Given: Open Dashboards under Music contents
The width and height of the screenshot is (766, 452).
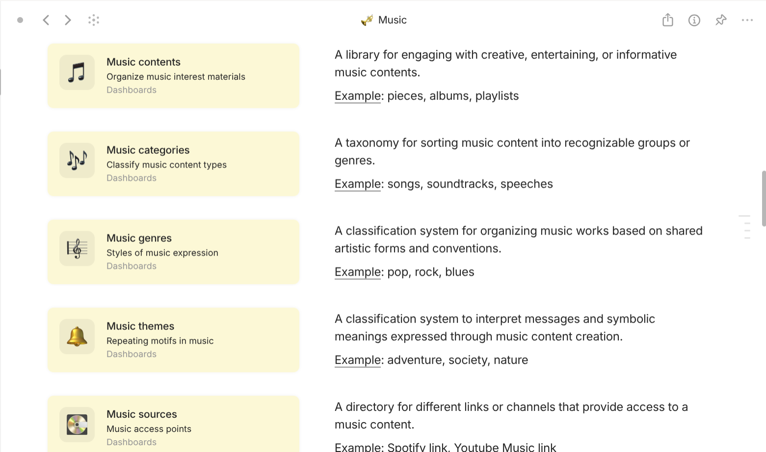Looking at the screenshot, I should pyautogui.click(x=131, y=90).
